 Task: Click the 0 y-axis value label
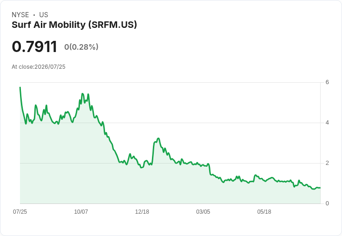pyautogui.click(x=327, y=203)
